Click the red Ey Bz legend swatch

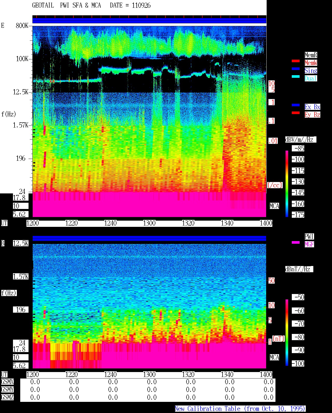tap(296, 113)
